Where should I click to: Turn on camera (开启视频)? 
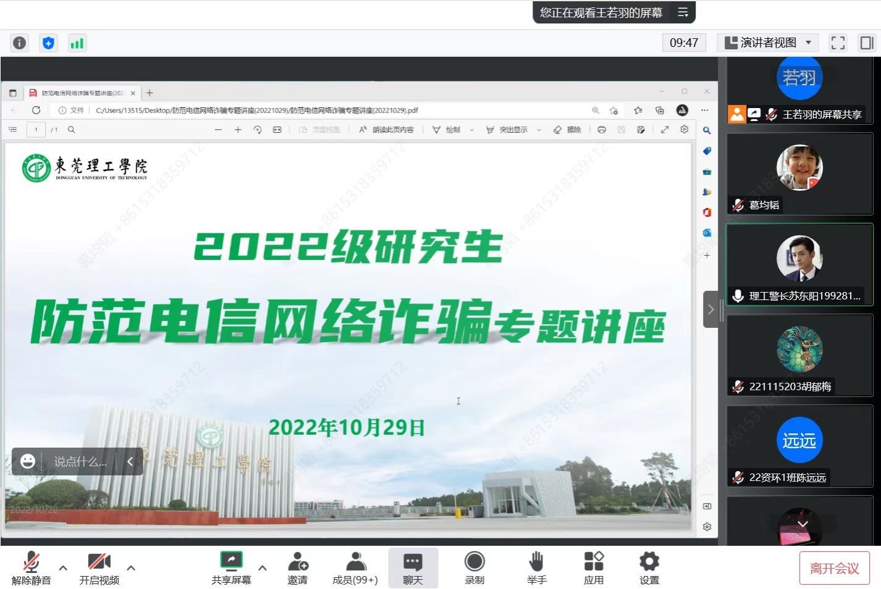(99, 567)
